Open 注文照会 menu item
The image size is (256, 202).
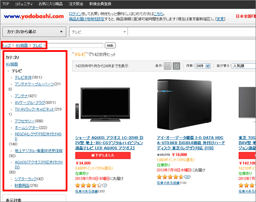[x=76, y=4]
